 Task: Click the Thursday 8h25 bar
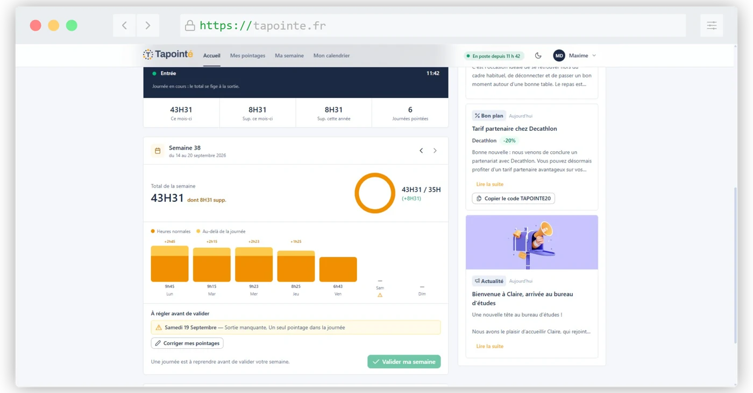tap(296, 266)
